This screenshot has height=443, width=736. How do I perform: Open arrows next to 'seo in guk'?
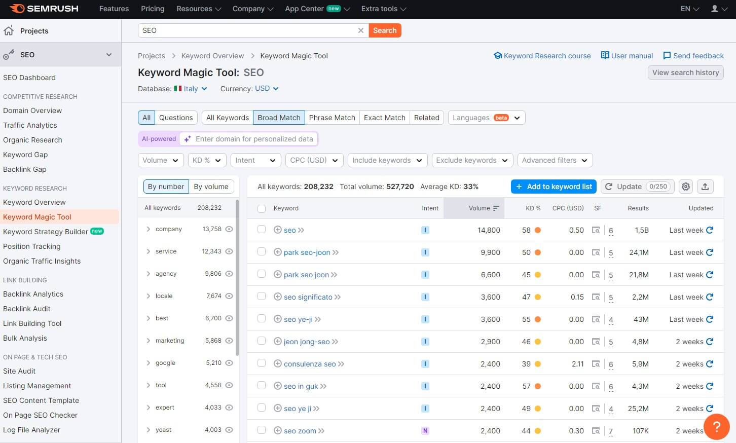(323, 386)
